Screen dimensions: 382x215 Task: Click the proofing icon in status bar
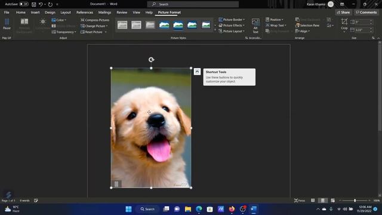pos(36,201)
